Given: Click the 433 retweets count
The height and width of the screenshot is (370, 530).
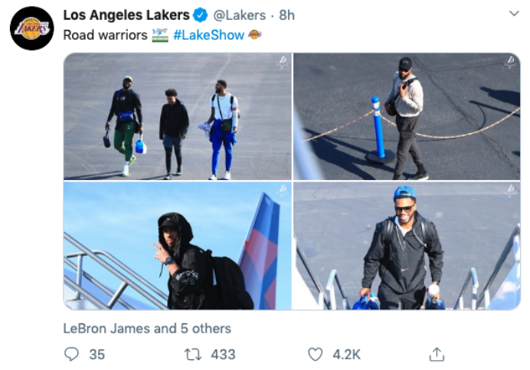Looking at the screenshot, I should click(223, 354).
